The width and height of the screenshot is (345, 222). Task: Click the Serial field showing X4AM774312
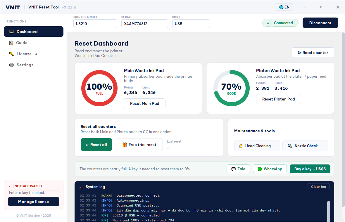point(145,24)
